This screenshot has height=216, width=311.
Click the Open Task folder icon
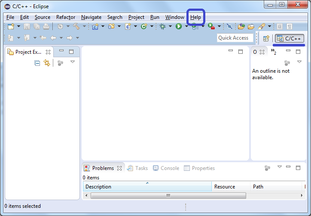(251, 26)
